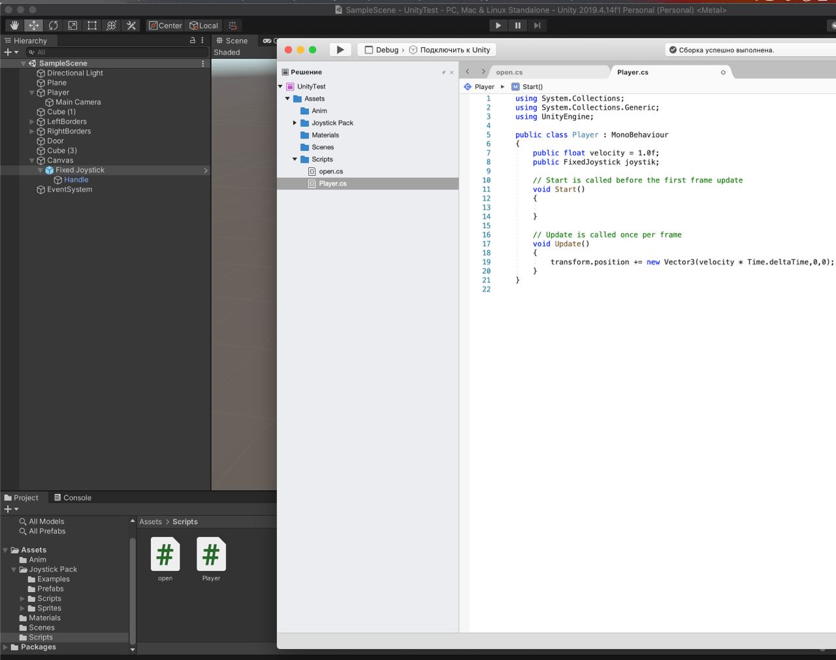
Task: Toggle grid snapping icon in Unity toolbar
Action: pyautogui.click(x=233, y=25)
